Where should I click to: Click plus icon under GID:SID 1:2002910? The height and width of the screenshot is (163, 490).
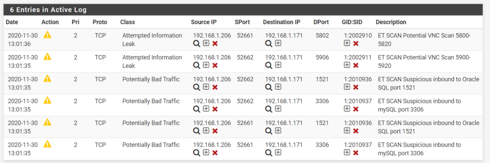[x=347, y=43]
